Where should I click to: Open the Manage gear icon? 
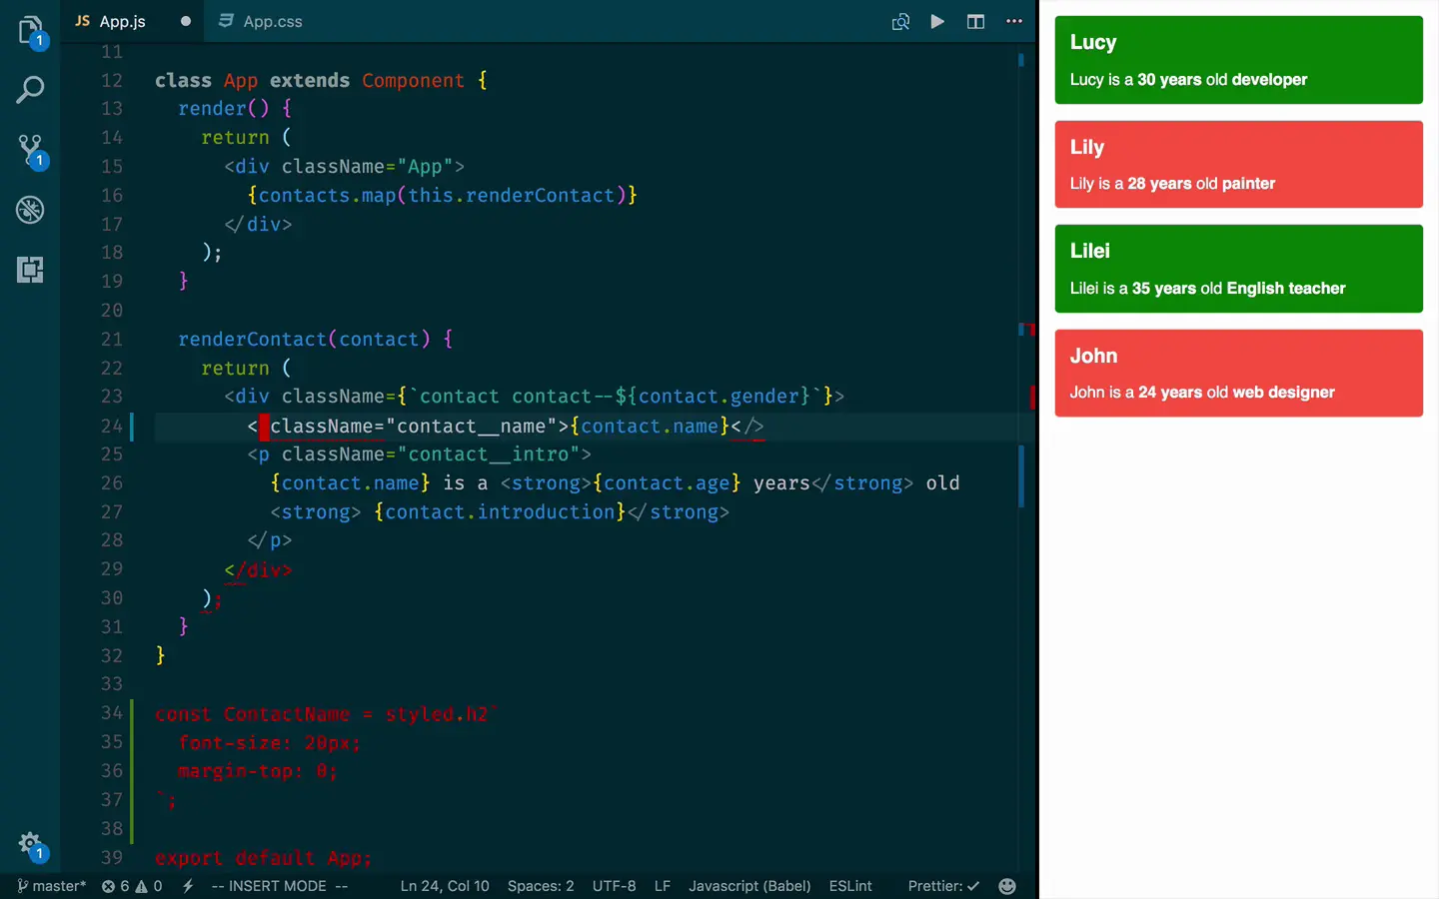(x=31, y=846)
